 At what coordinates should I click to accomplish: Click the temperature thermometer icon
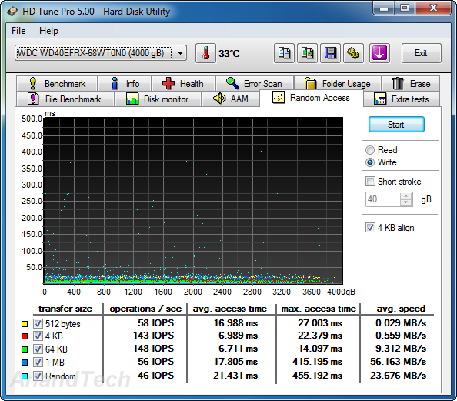[x=205, y=53]
